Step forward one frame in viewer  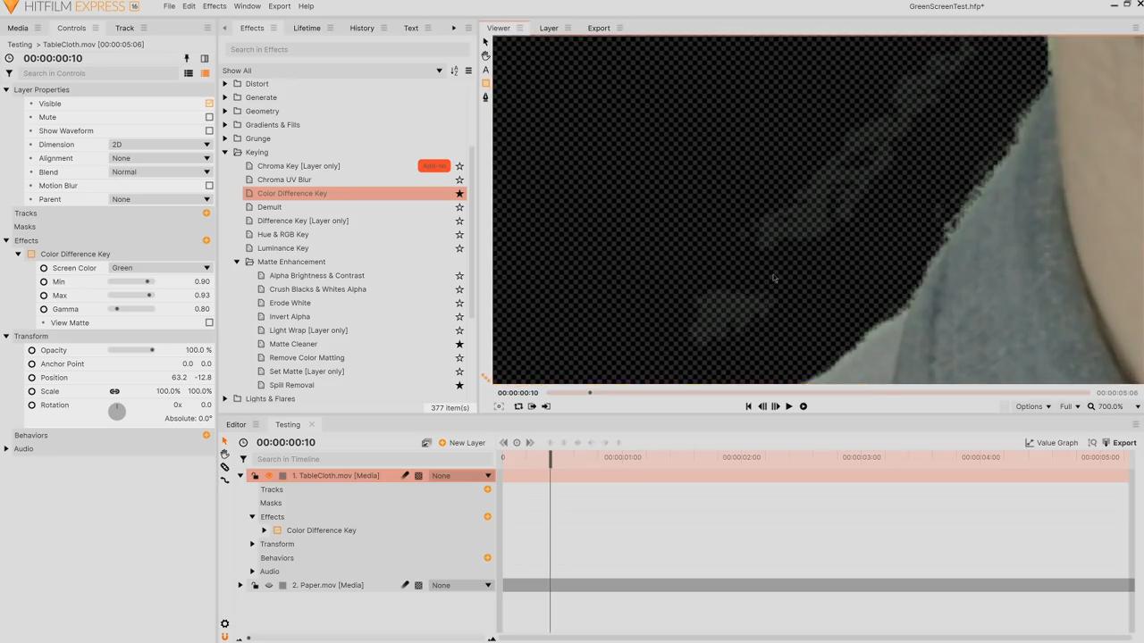pyautogui.click(x=775, y=406)
